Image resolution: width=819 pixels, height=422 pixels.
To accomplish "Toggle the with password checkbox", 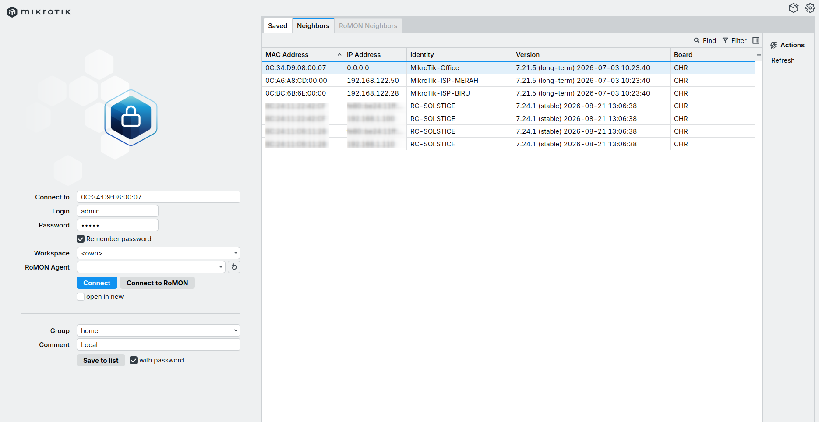I will (x=134, y=360).
